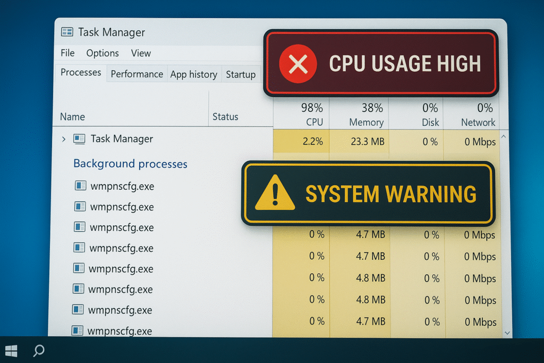Open the taskbar search icon

pyautogui.click(x=39, y=351)
